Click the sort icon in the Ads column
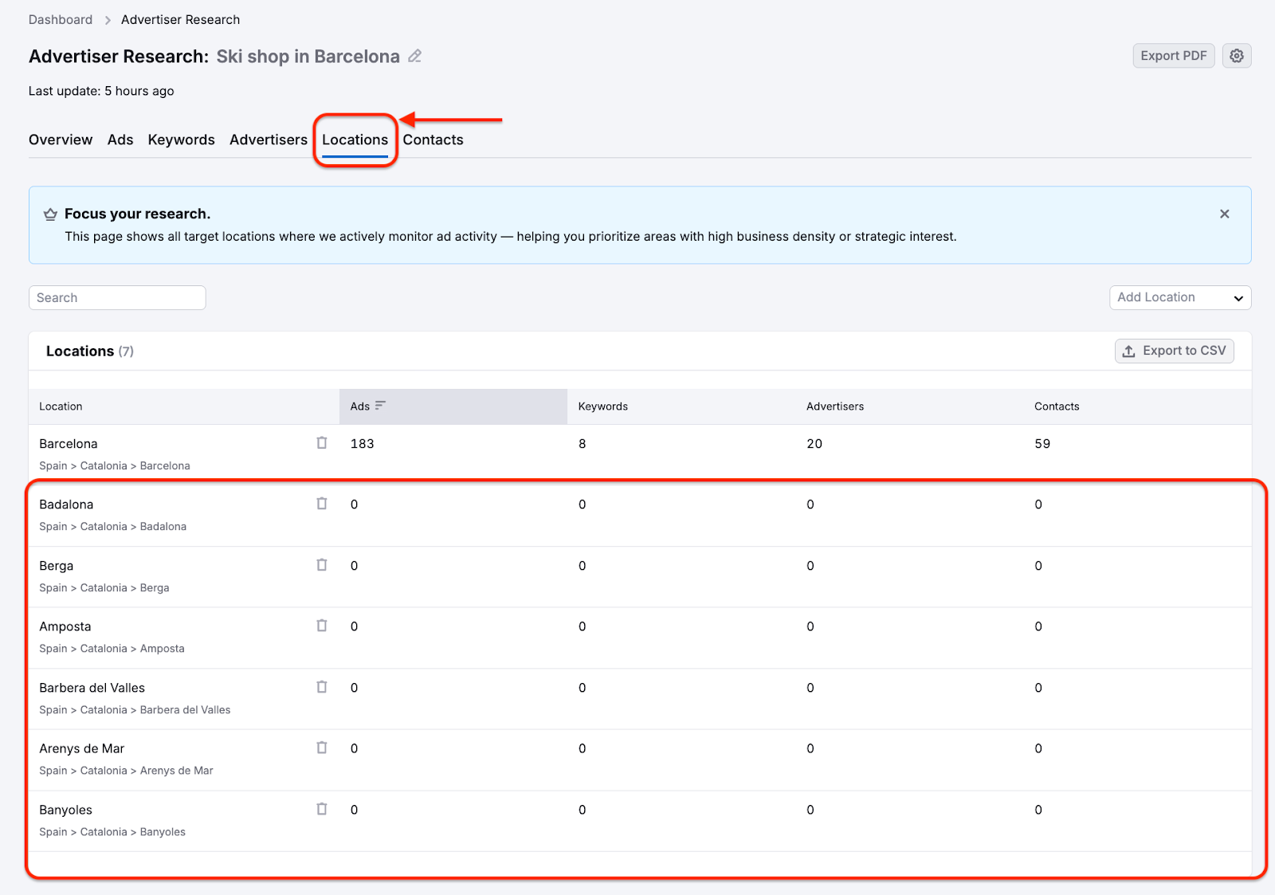This screenshot has height=895, width=1275. [381, 406]
